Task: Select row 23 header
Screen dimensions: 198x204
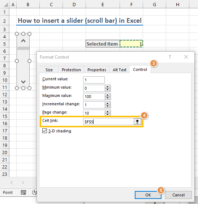Action: pos(5,174)
